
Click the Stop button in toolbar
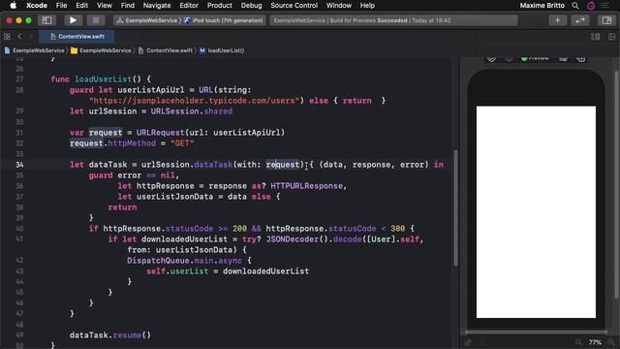[x=96, y=20]
